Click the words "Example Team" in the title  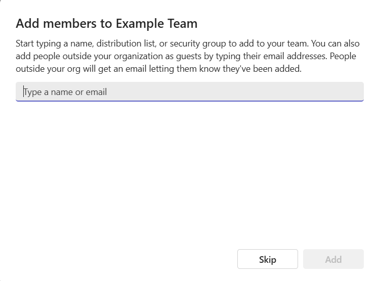pos(156,23)
